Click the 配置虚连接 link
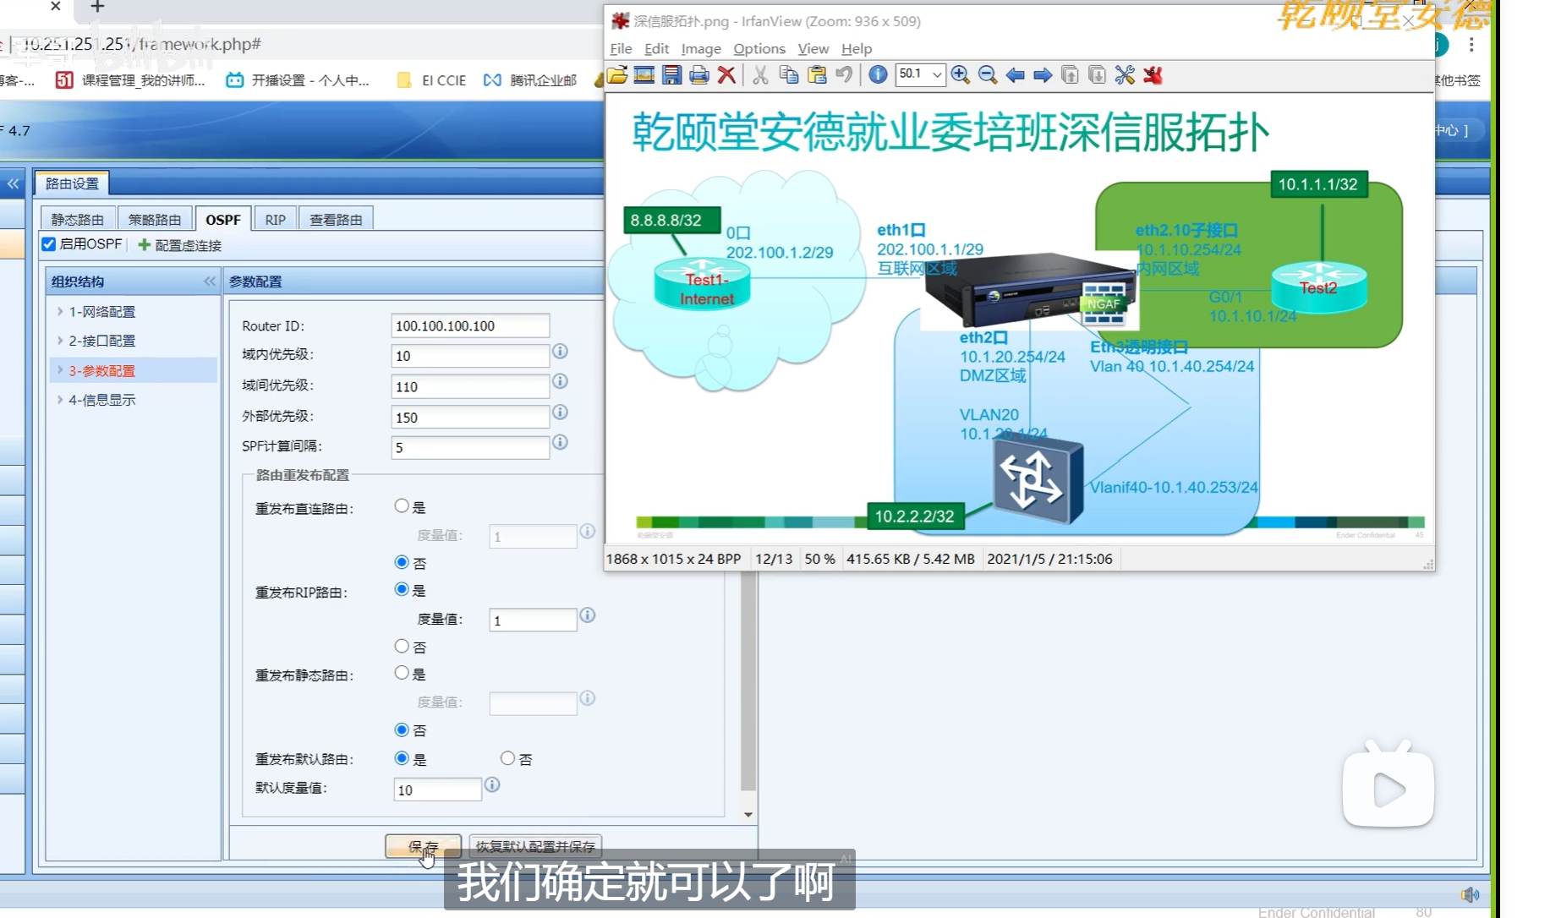 pyautogui.click(x=180, y=245)
